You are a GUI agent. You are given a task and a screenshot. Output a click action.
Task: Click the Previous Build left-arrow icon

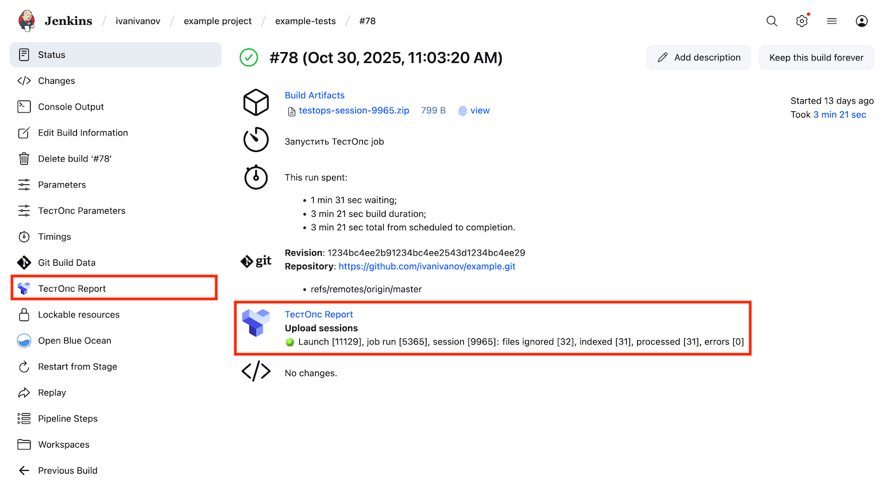[24, 470]
